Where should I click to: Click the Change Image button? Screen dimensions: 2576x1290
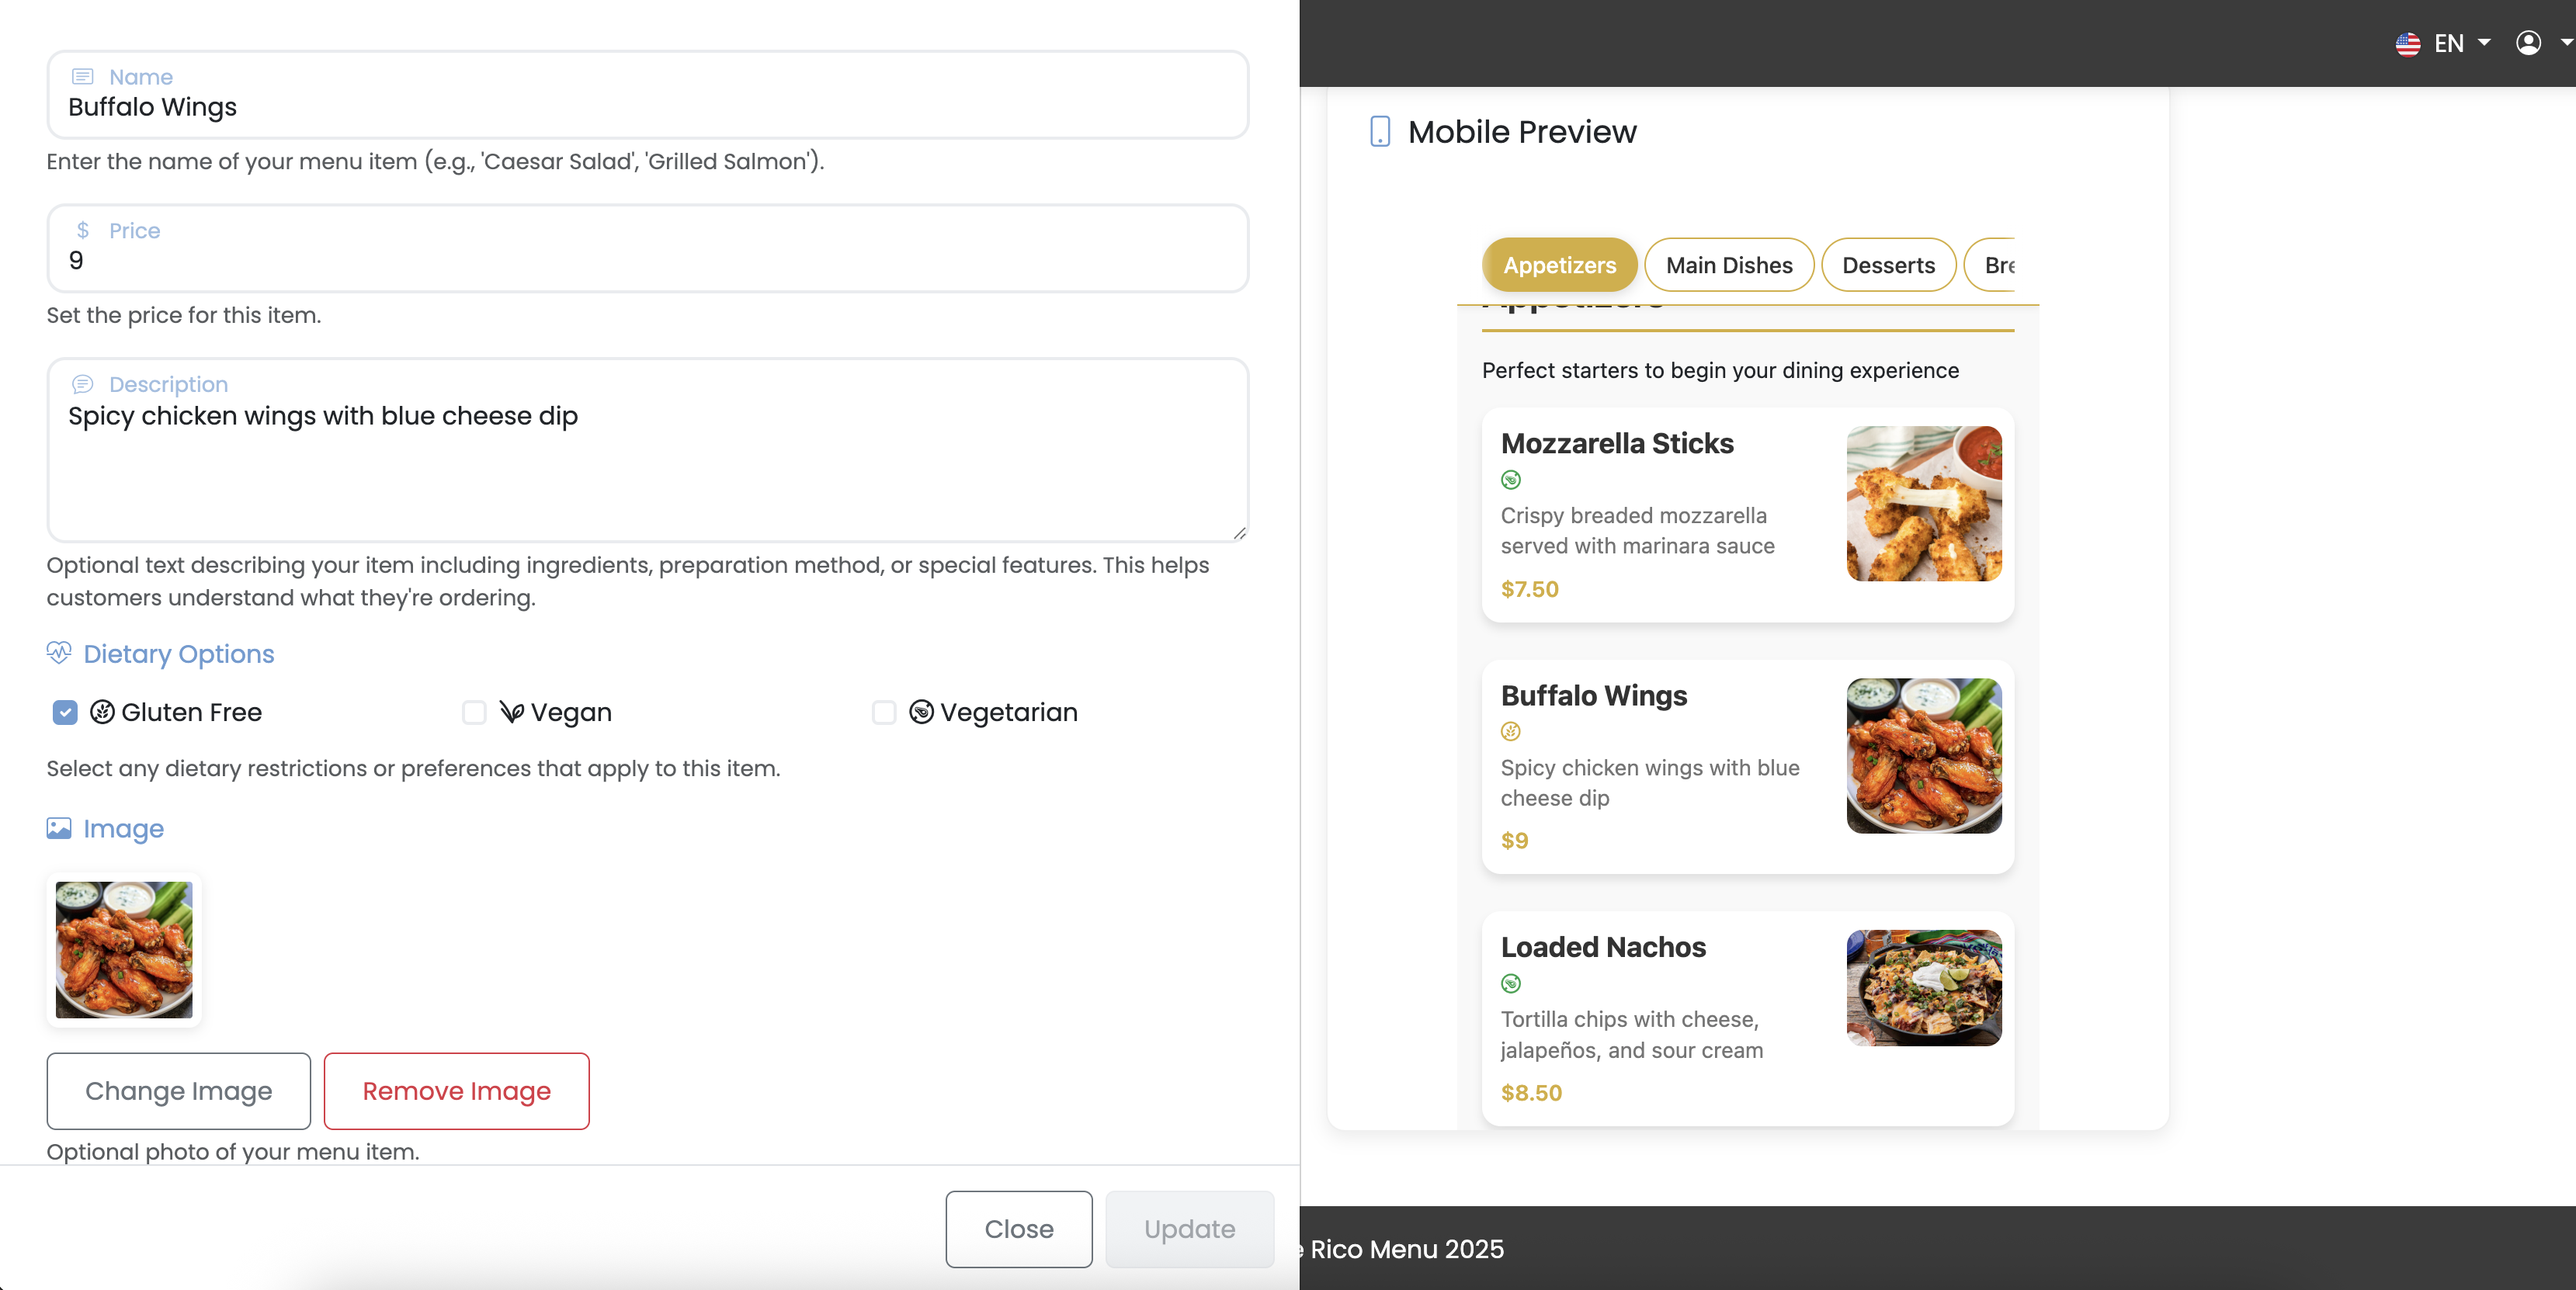[178, 1091]
